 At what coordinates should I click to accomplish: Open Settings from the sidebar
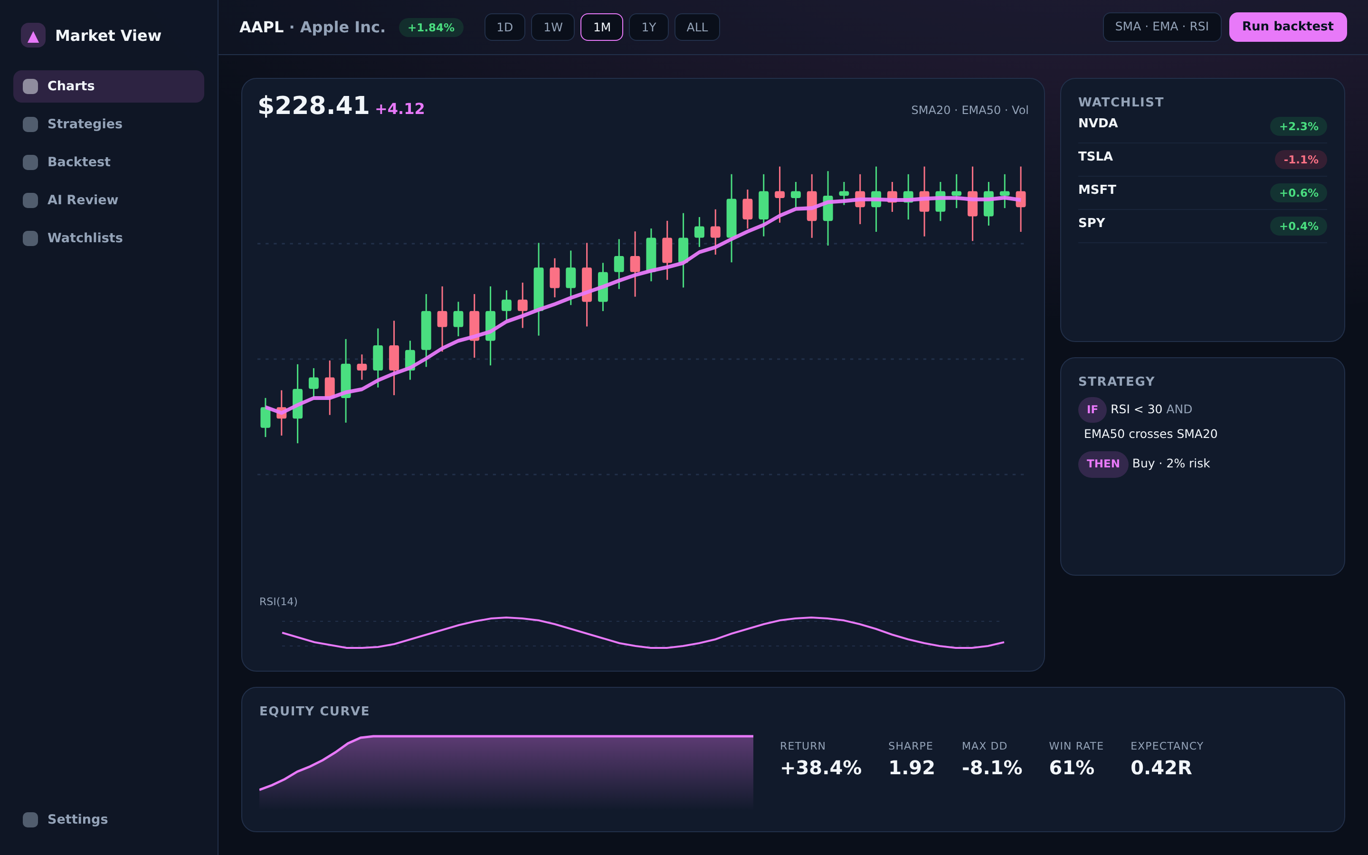pyautogui.click(x=108, y=819)
